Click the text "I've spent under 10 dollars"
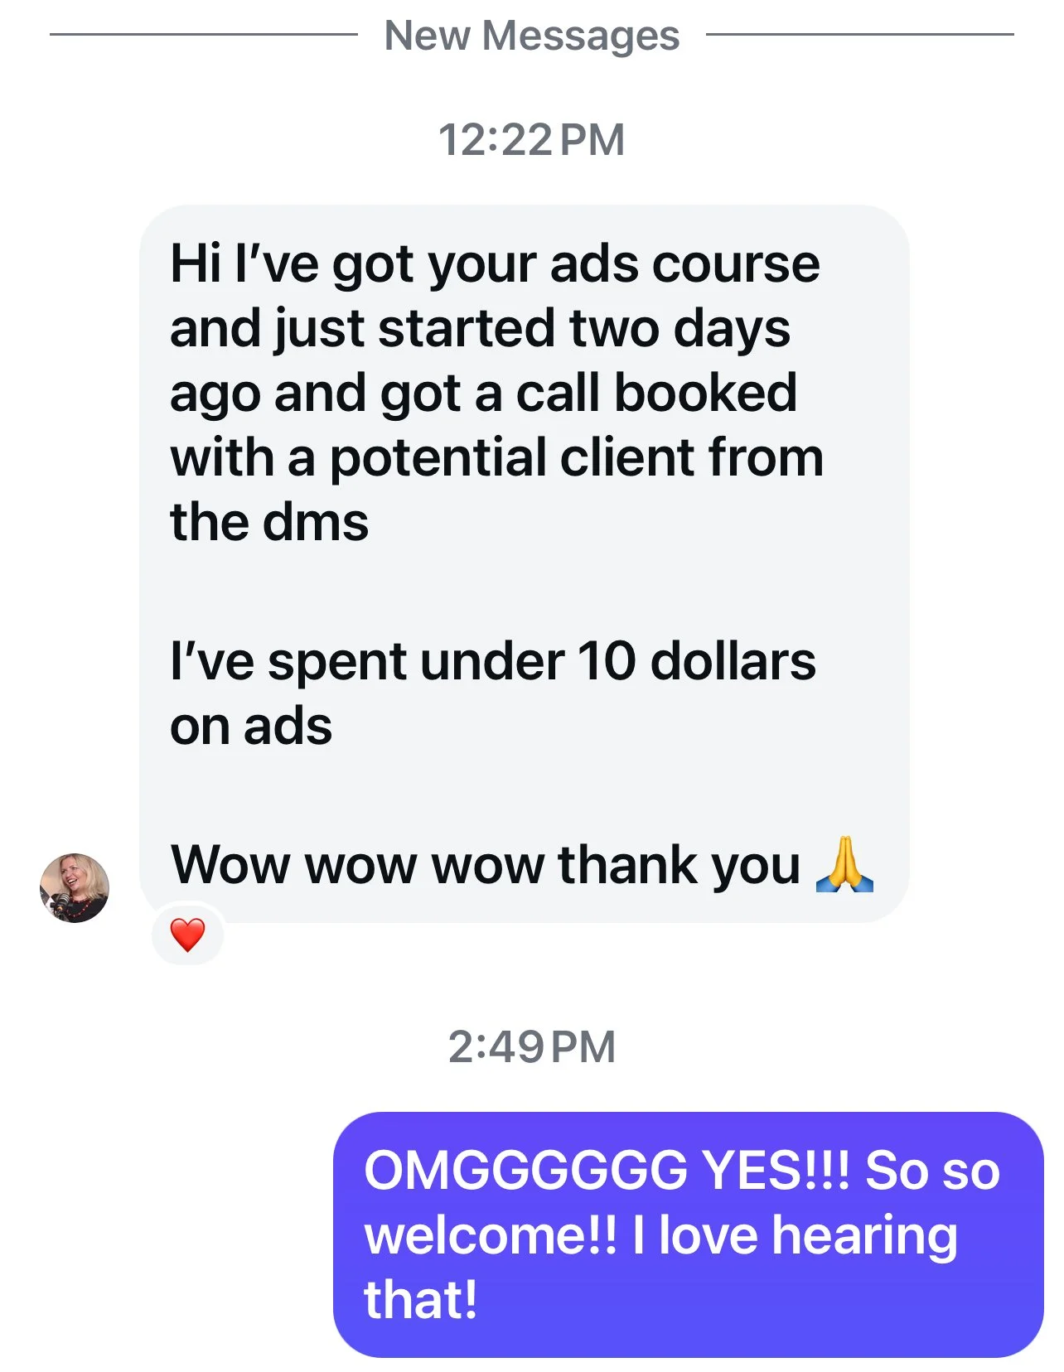This screenshot has width=1064, height=1372. 493,662
